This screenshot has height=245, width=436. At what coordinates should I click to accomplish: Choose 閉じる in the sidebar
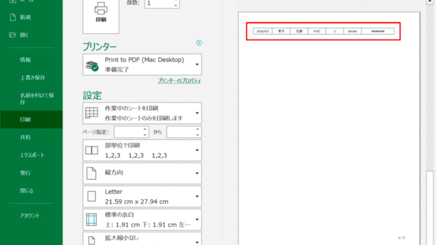coord(27,191)
